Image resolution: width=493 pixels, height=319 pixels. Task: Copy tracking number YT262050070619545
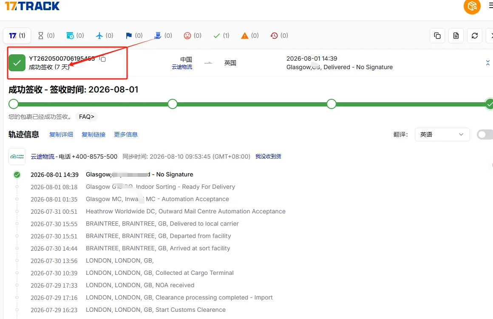(x=102, y=59)
